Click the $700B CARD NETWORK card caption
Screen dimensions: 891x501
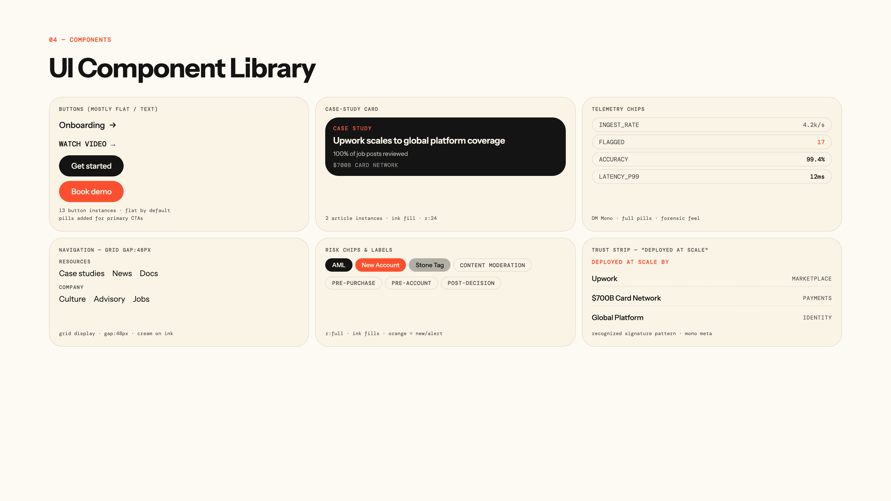[365, 165]
